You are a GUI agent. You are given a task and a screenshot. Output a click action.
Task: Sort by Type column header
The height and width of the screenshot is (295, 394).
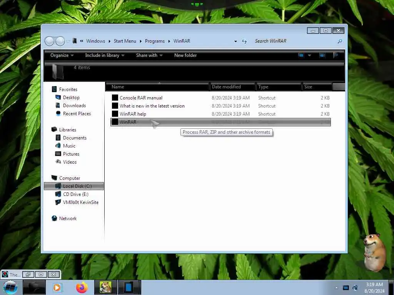pyautogui.click(x=279, y=87)
